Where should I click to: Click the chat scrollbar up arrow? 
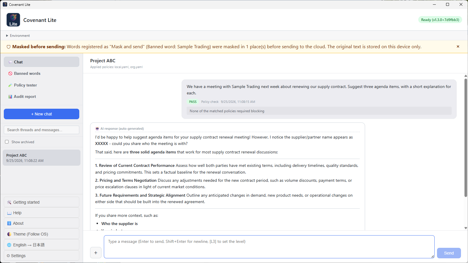pos(466,76)
